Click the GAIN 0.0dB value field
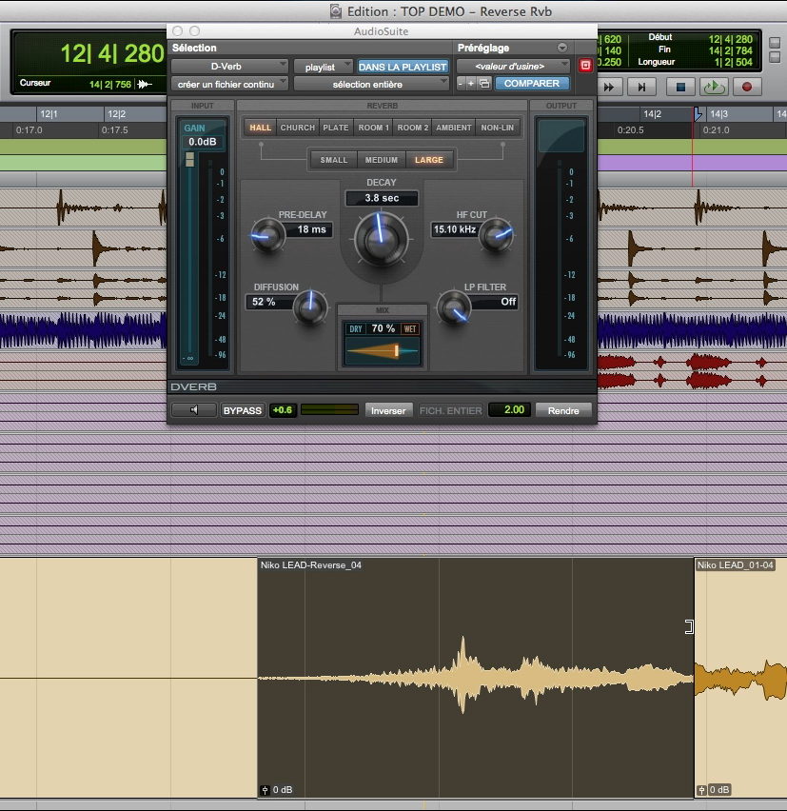Viewport: 787px width, 811px height. (202, 142)
